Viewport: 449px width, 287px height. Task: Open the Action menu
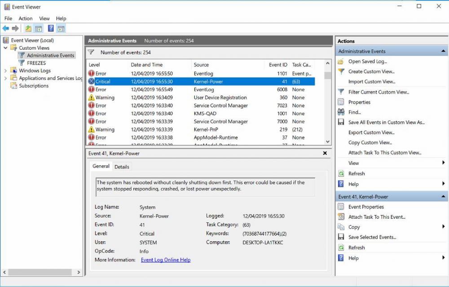pos(26,18)
